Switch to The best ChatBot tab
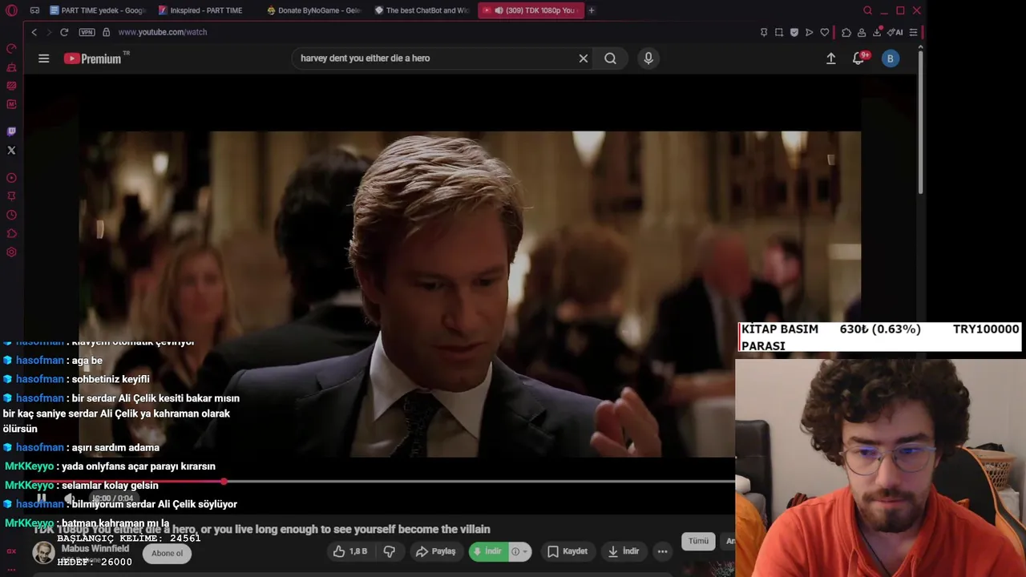 click(x=422, y=10)
